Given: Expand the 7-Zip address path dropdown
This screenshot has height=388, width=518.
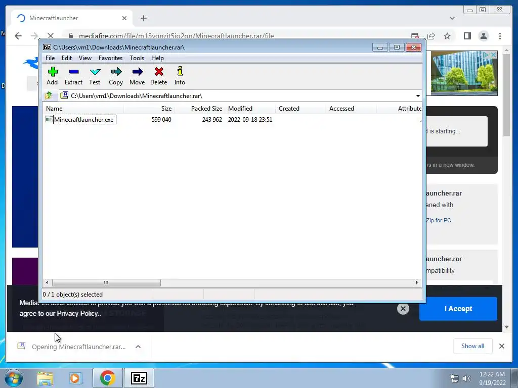Looking at the screenshot, I should 418,95.
